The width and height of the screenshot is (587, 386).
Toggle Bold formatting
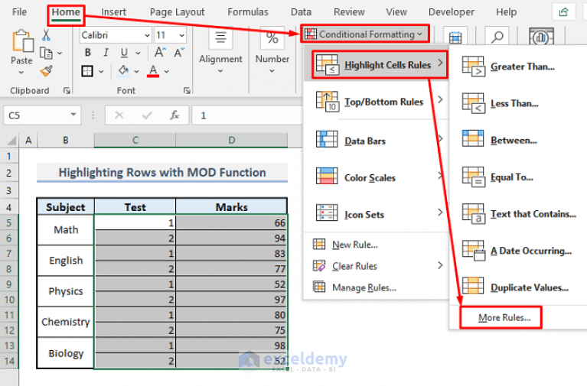tap(87, 53)
